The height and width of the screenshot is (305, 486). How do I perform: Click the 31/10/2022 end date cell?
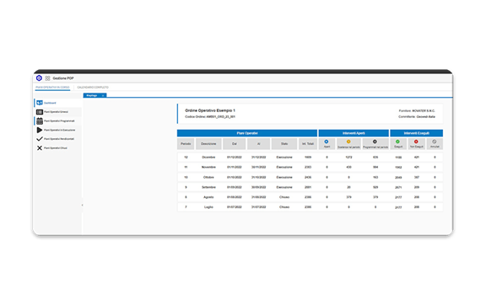click(258, 178)
